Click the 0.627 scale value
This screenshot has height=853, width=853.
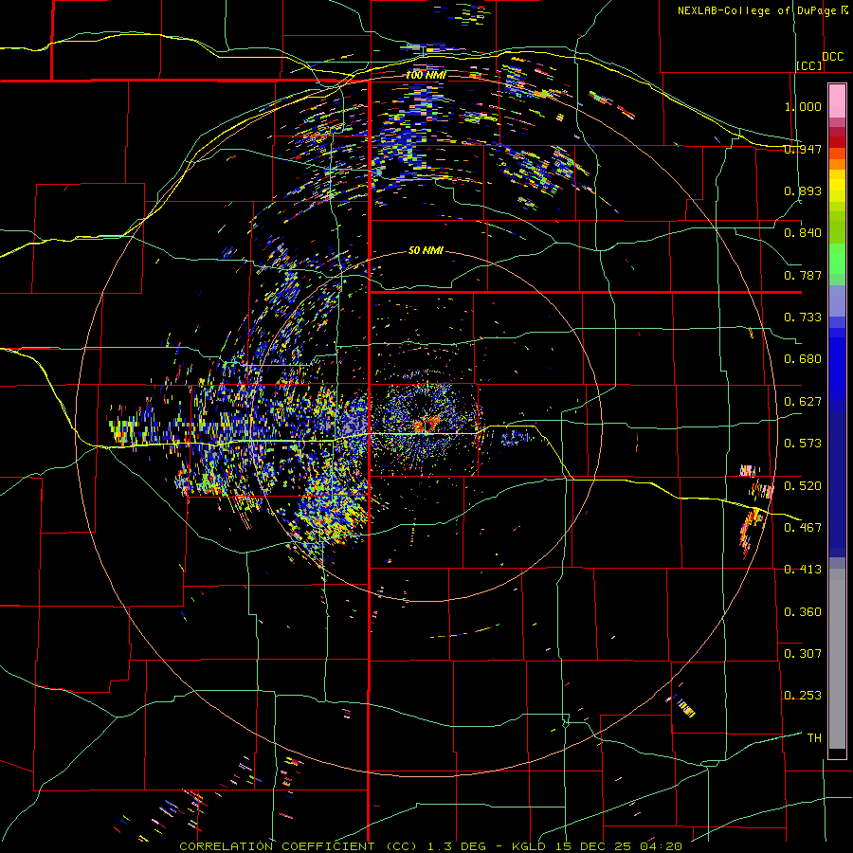coord(803,402)
